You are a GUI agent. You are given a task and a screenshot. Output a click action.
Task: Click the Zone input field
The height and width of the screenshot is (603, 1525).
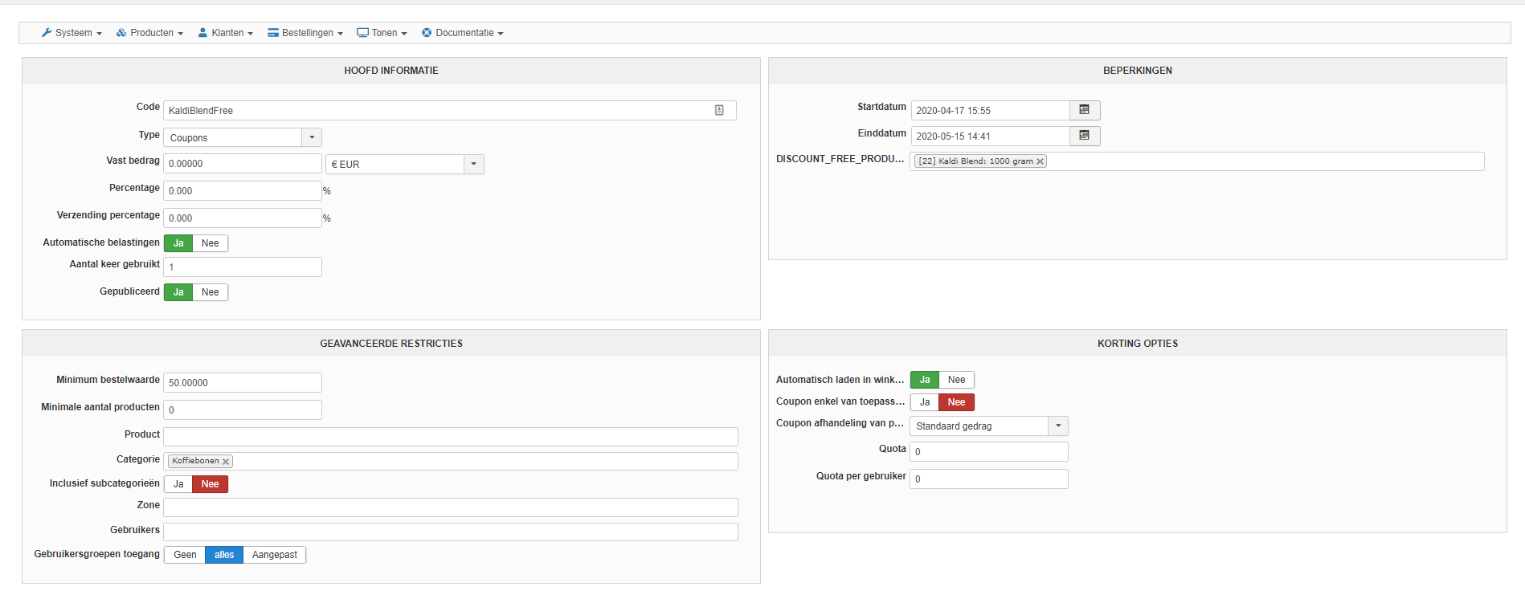[x=451, y=507]
